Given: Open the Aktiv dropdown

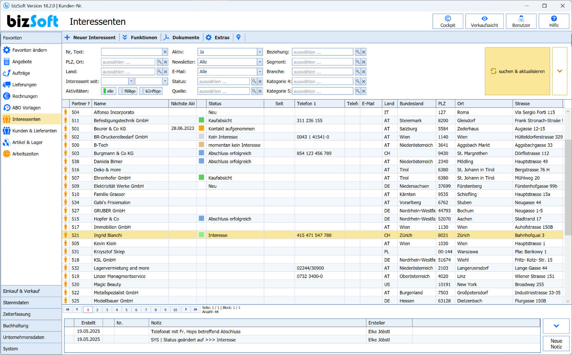Looking at the screenshot, I should (260, 52).
